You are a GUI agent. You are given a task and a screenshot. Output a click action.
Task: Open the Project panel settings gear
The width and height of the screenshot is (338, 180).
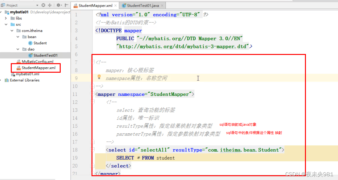point(58,5)
